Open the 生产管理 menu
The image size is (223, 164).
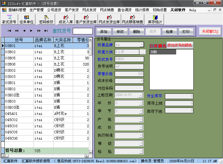click(x=36, y=10)
